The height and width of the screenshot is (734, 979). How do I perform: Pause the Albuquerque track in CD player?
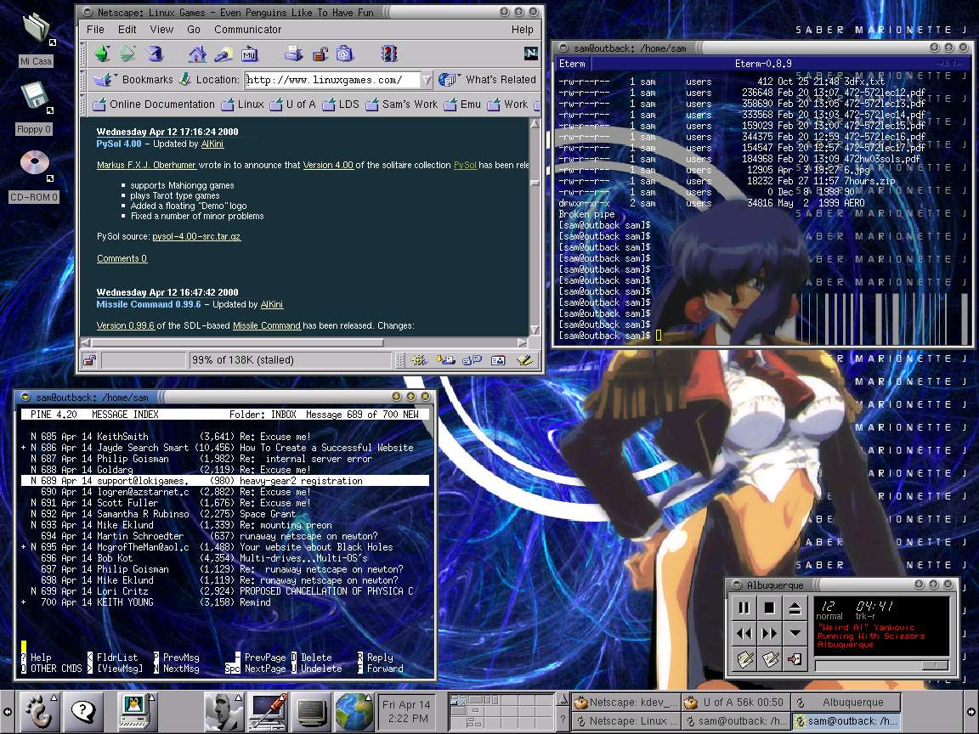click(744, 607)
